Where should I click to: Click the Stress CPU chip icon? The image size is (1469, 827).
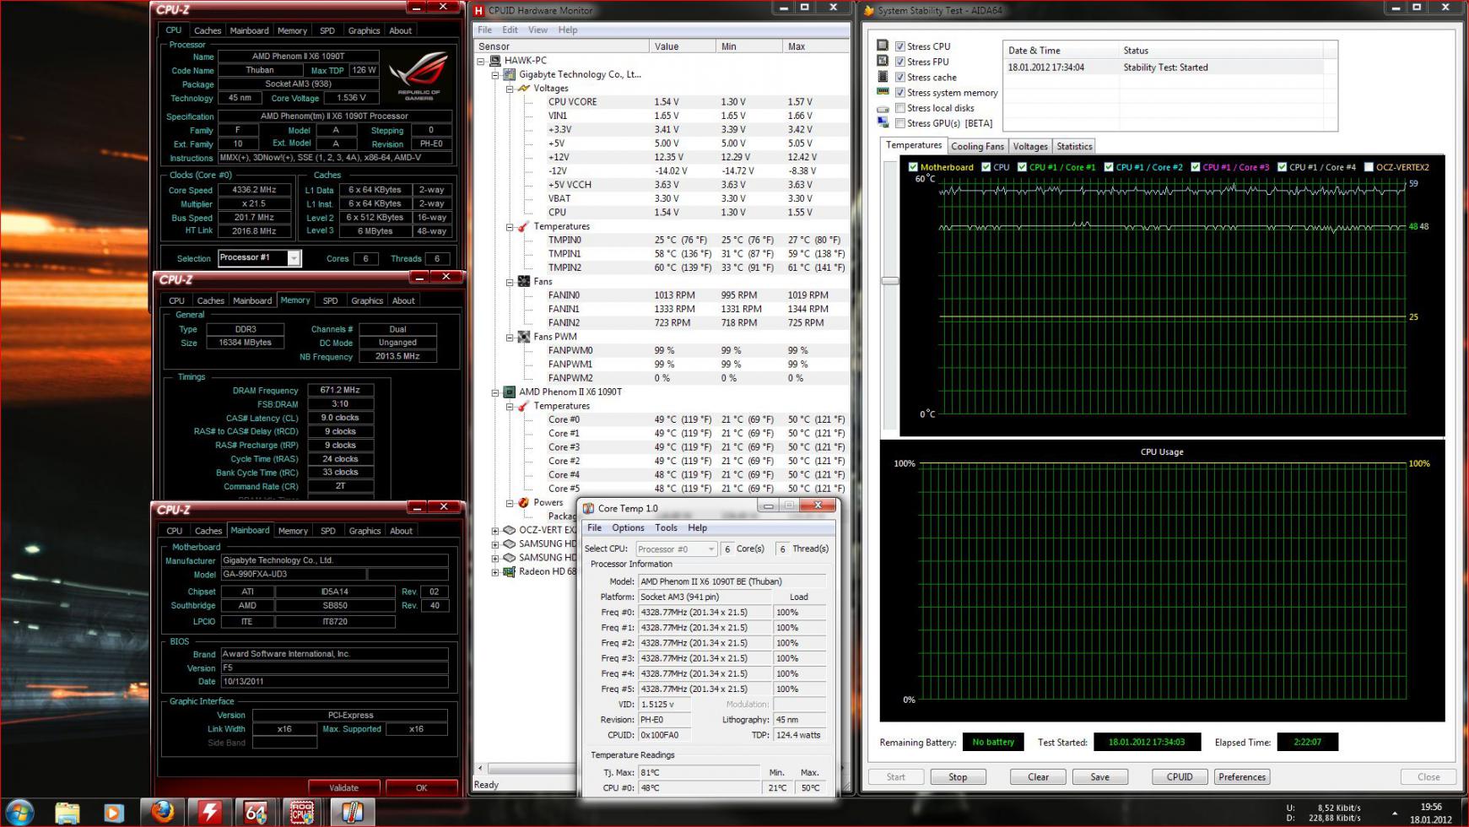pos(883,46)
